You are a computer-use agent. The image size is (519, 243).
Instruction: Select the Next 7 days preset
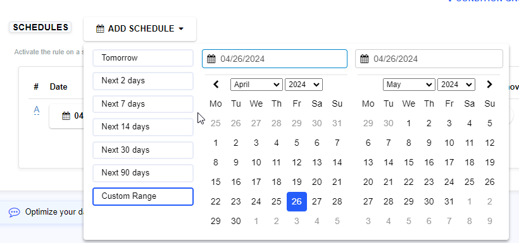click(143, 104)
